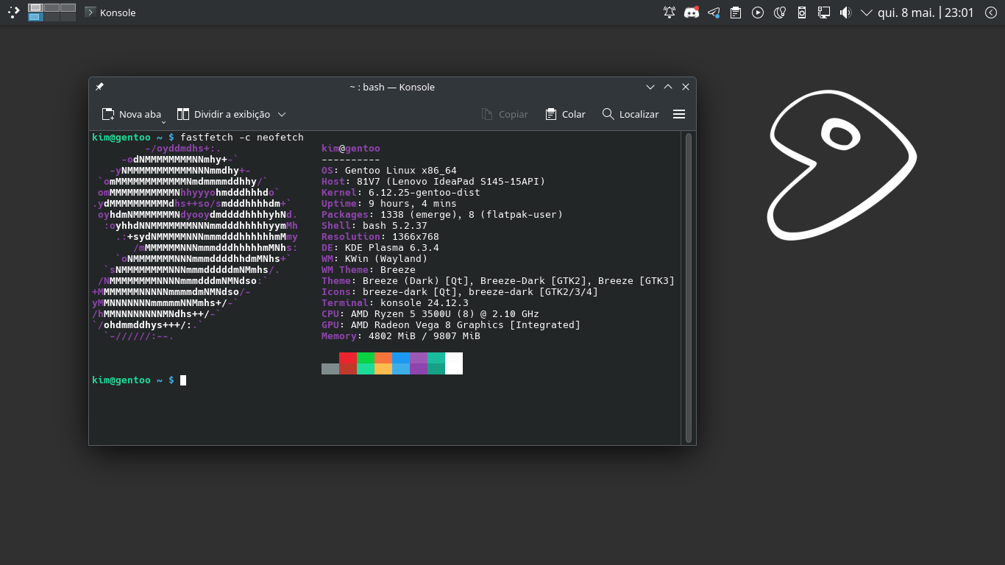The height and width of the screenshot is (565, 1005).
Task: Click the white color block in the palette
Action: point(454,363)
